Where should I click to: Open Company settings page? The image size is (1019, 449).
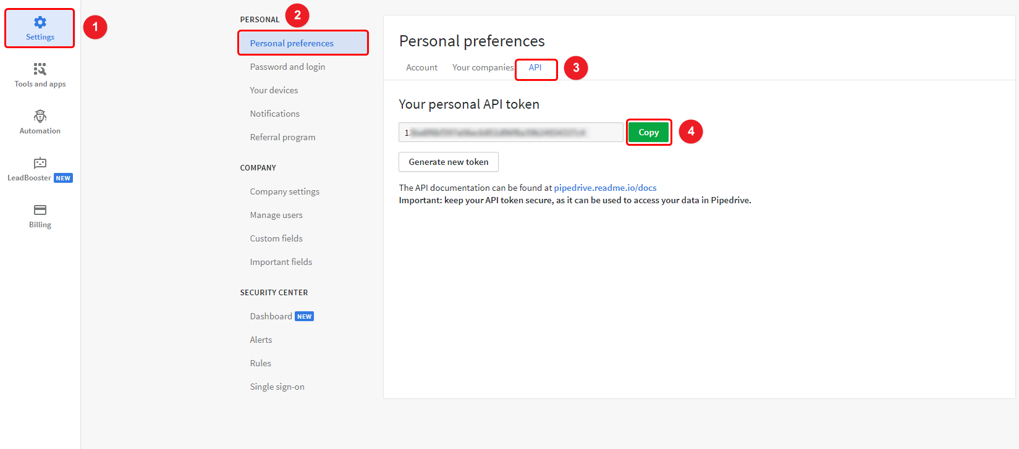284,191
